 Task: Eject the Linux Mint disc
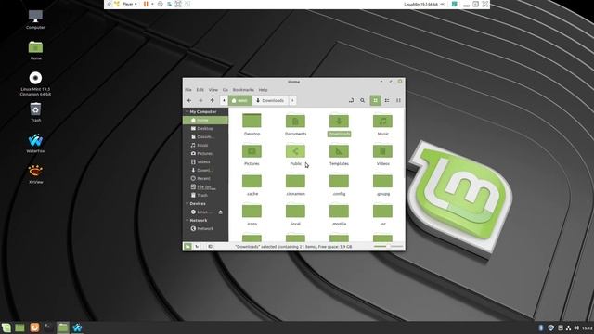click(x=221, y=212)
